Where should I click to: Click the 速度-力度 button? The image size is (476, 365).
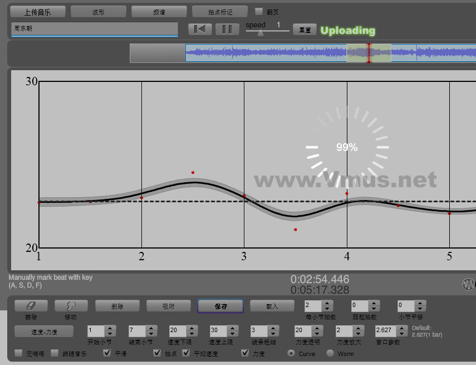(x=43, y=332)
